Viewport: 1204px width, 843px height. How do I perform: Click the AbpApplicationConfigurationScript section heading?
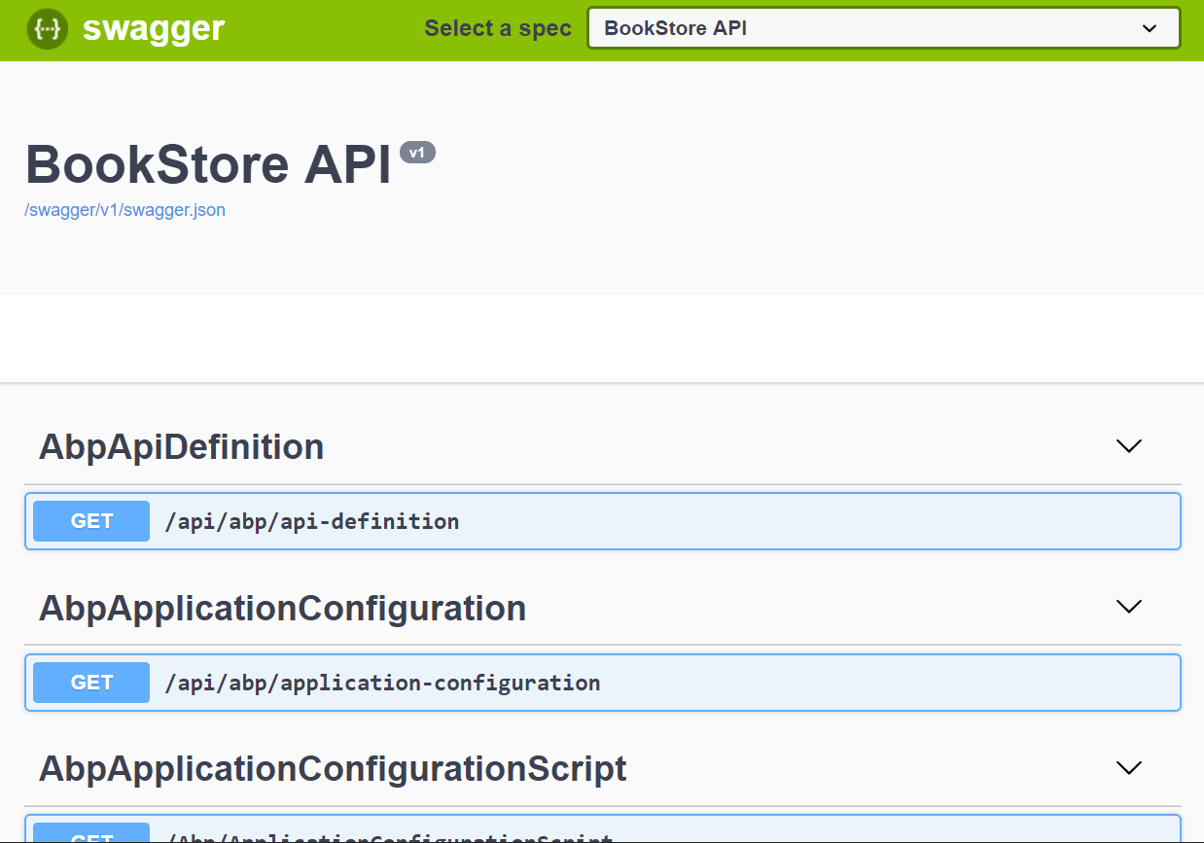333,769
